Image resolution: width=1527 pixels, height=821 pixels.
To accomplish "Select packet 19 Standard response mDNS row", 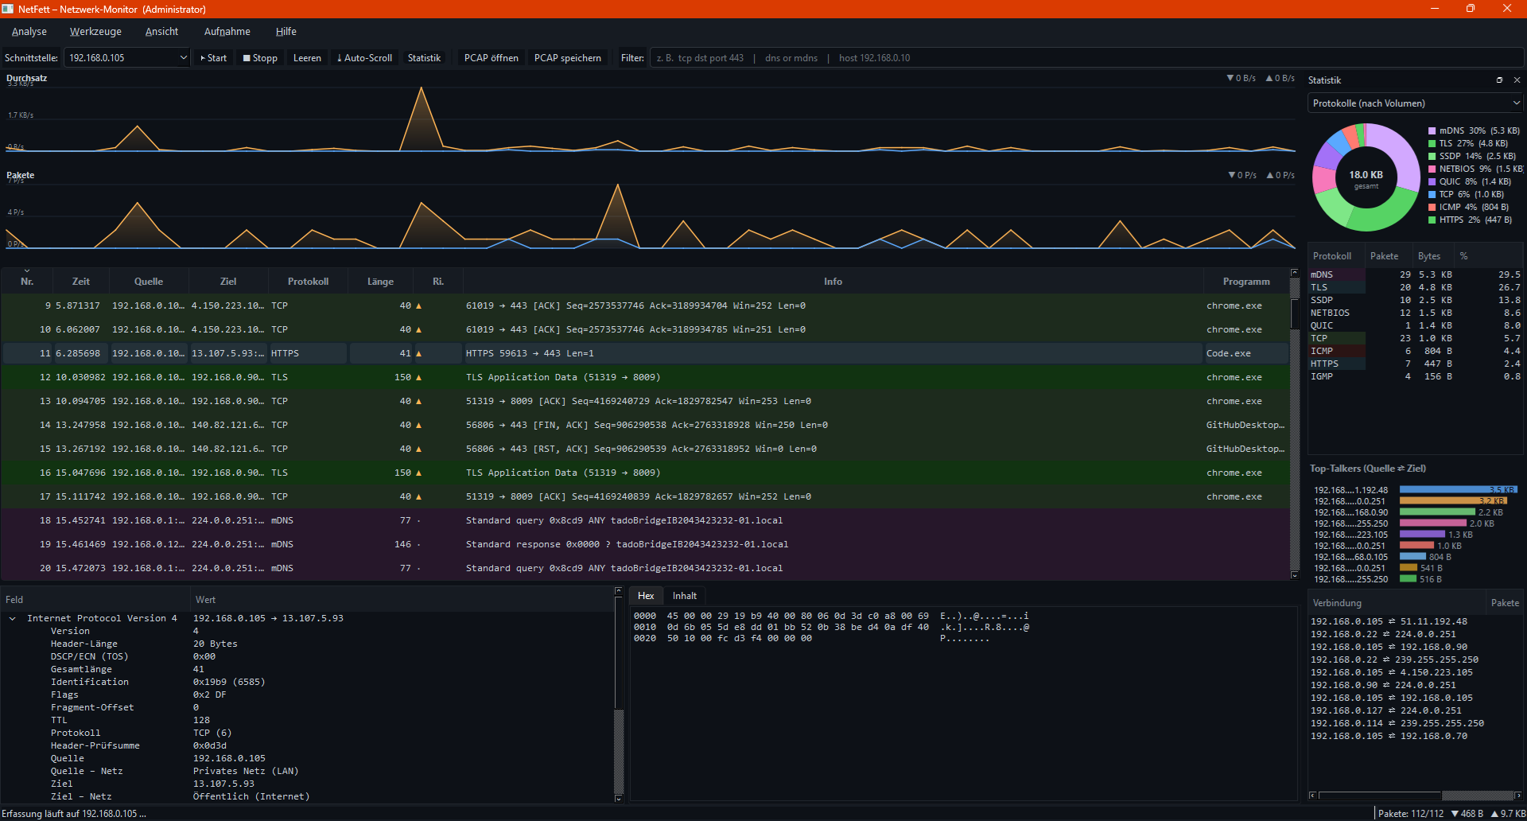I will pyautogui.click(x=645, y=544).
